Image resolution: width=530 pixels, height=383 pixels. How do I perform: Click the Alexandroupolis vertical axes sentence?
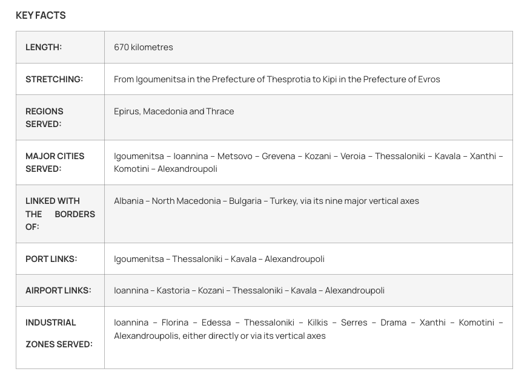220,336
